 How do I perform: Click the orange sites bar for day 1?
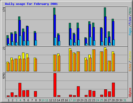pos(9,67)
